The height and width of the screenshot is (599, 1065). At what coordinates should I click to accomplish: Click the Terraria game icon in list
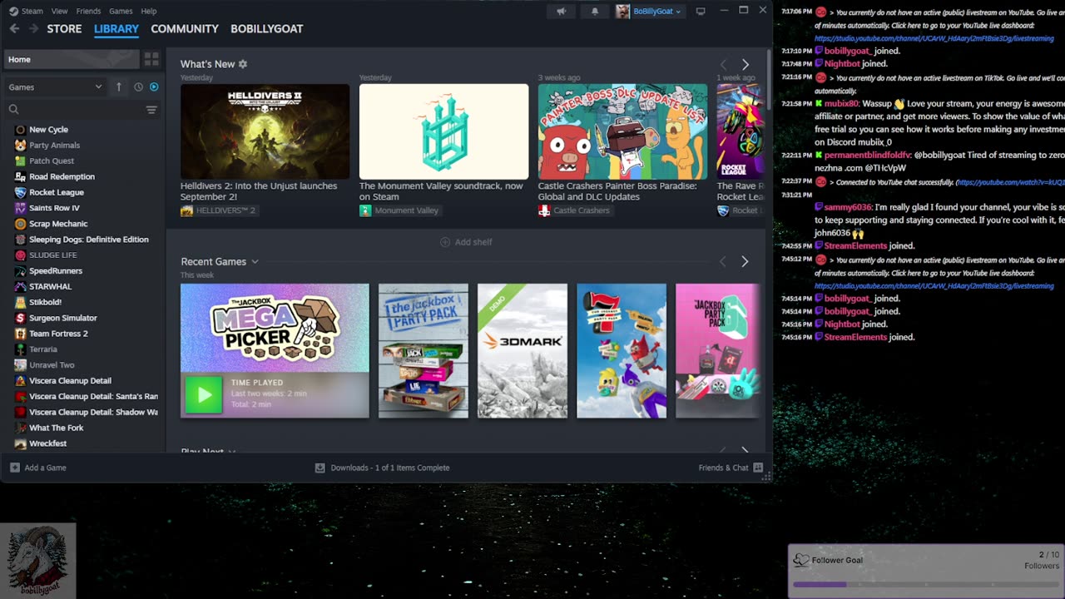click(x=20, y=349)
